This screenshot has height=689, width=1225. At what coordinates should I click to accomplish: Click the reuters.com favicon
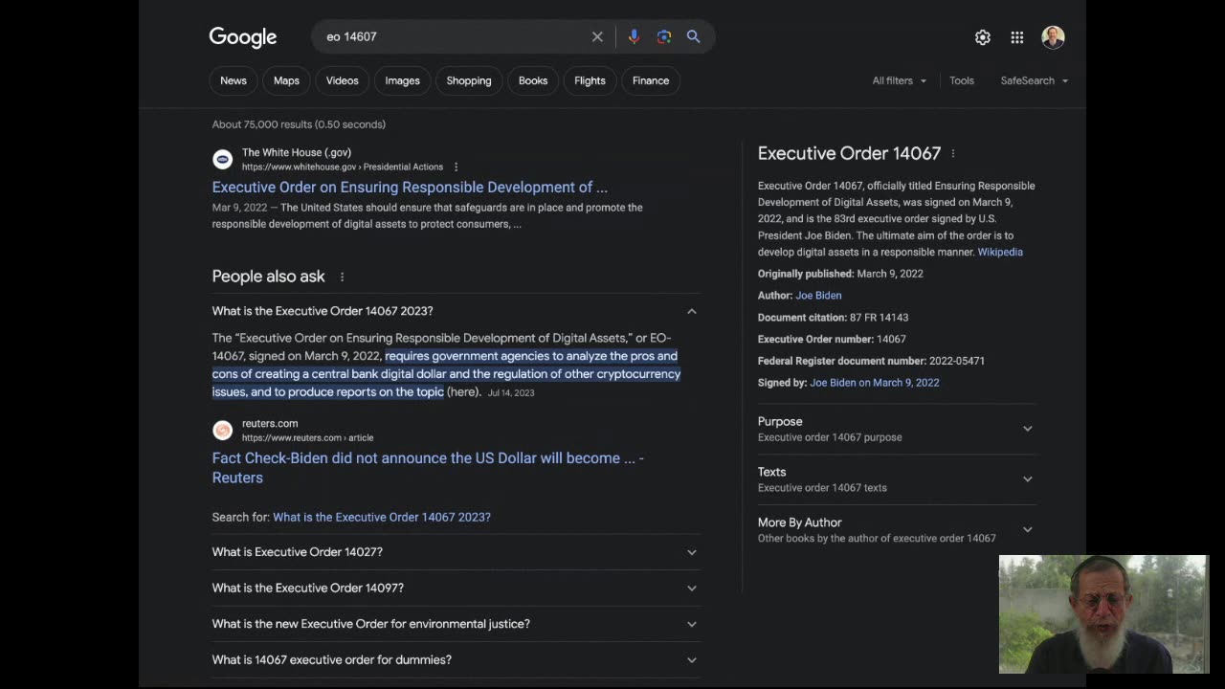click(222, 430)
